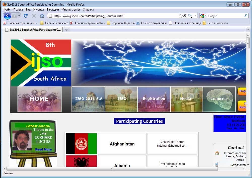Bookmark this page with the star icon
The image size is (252, 178).
coord(181,16)
